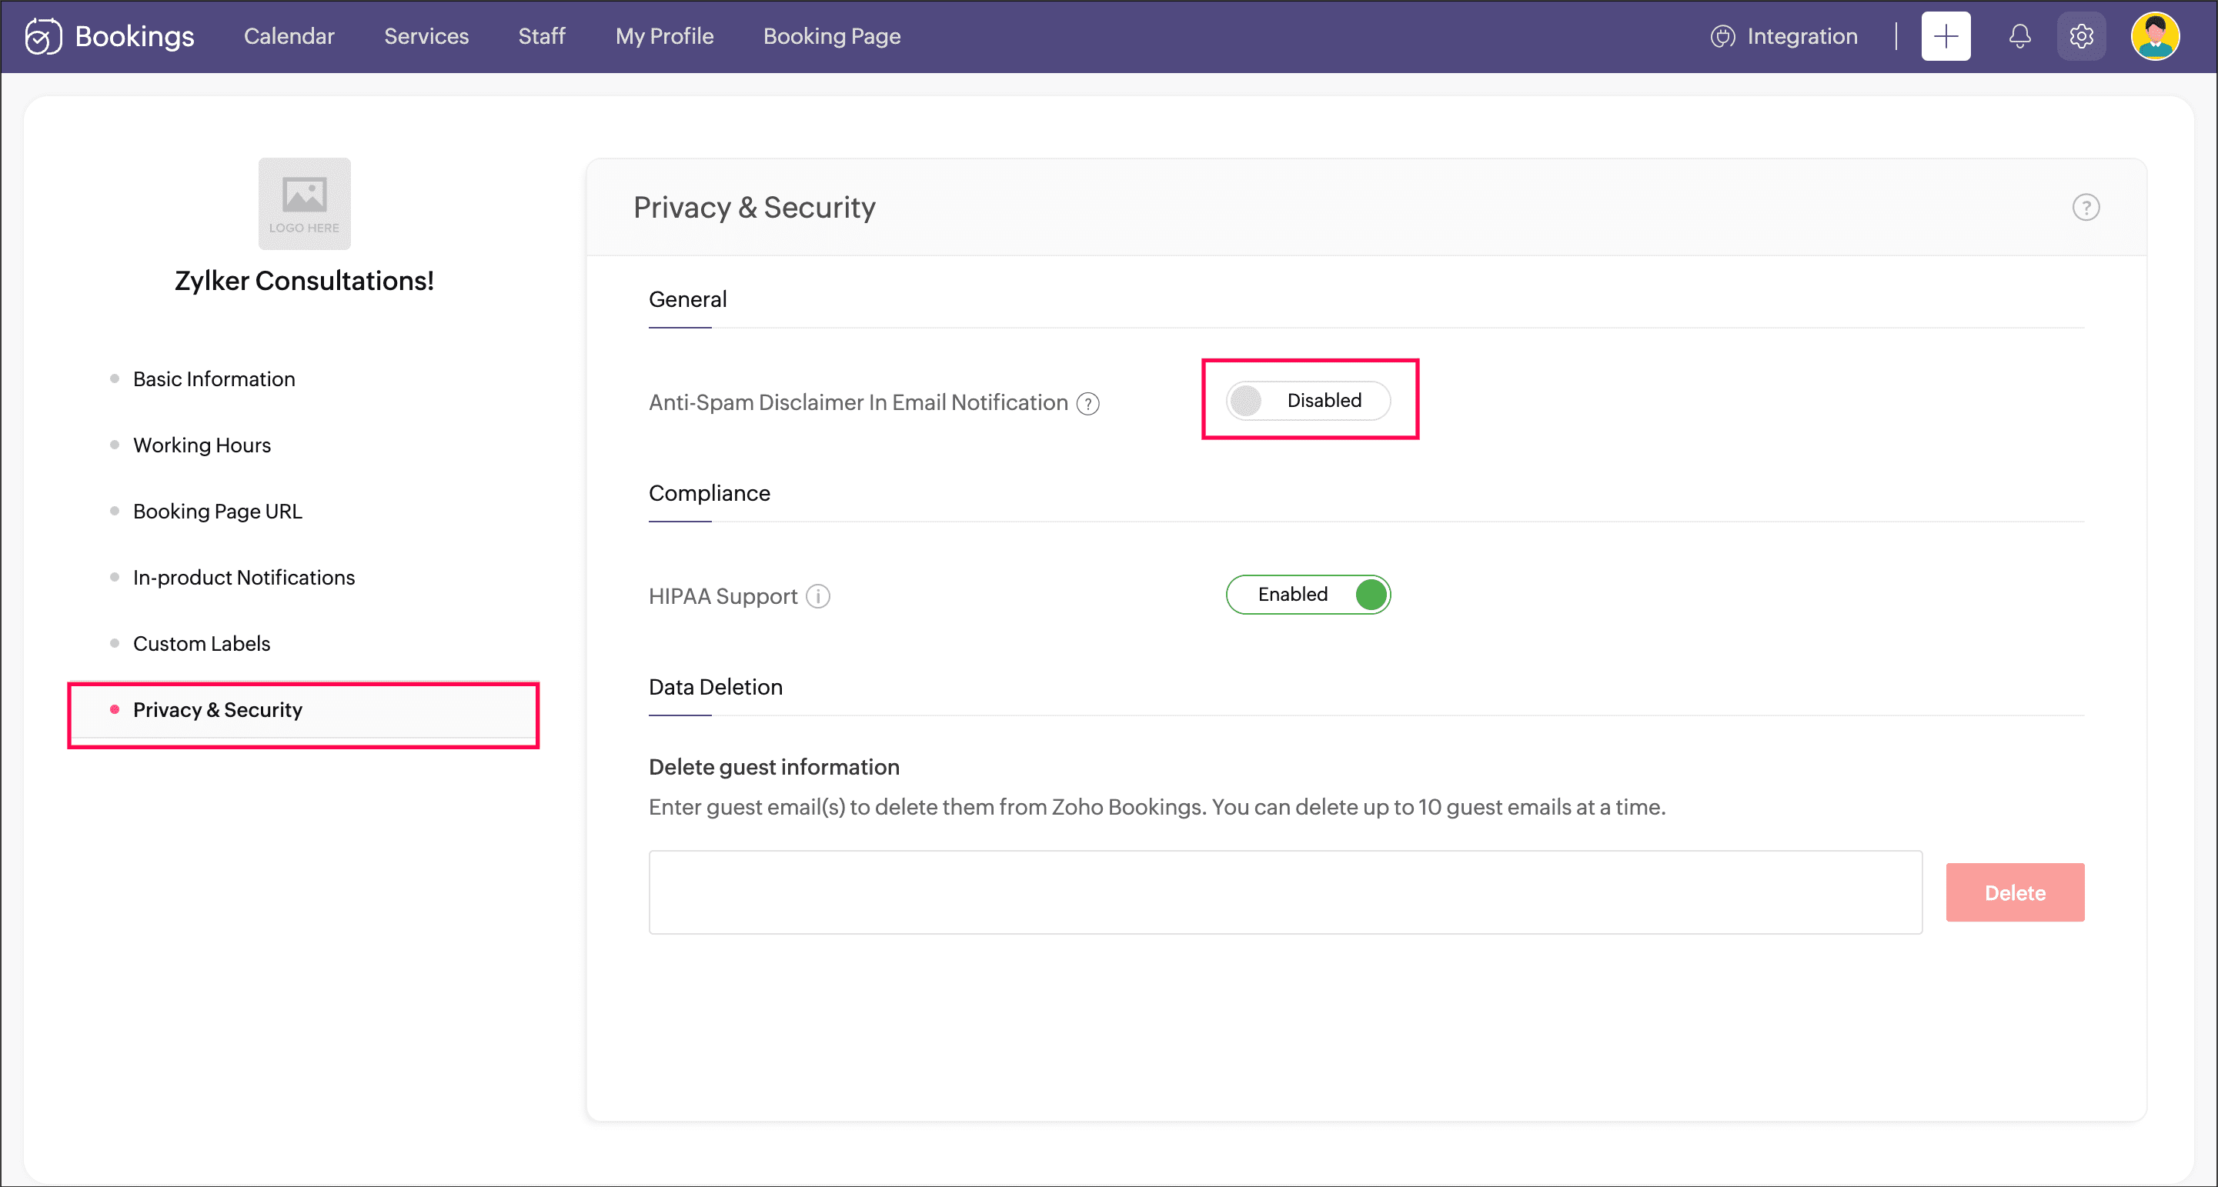Open the Calendar menu
2218x1187 pixels.
click(x=289, y=36)
